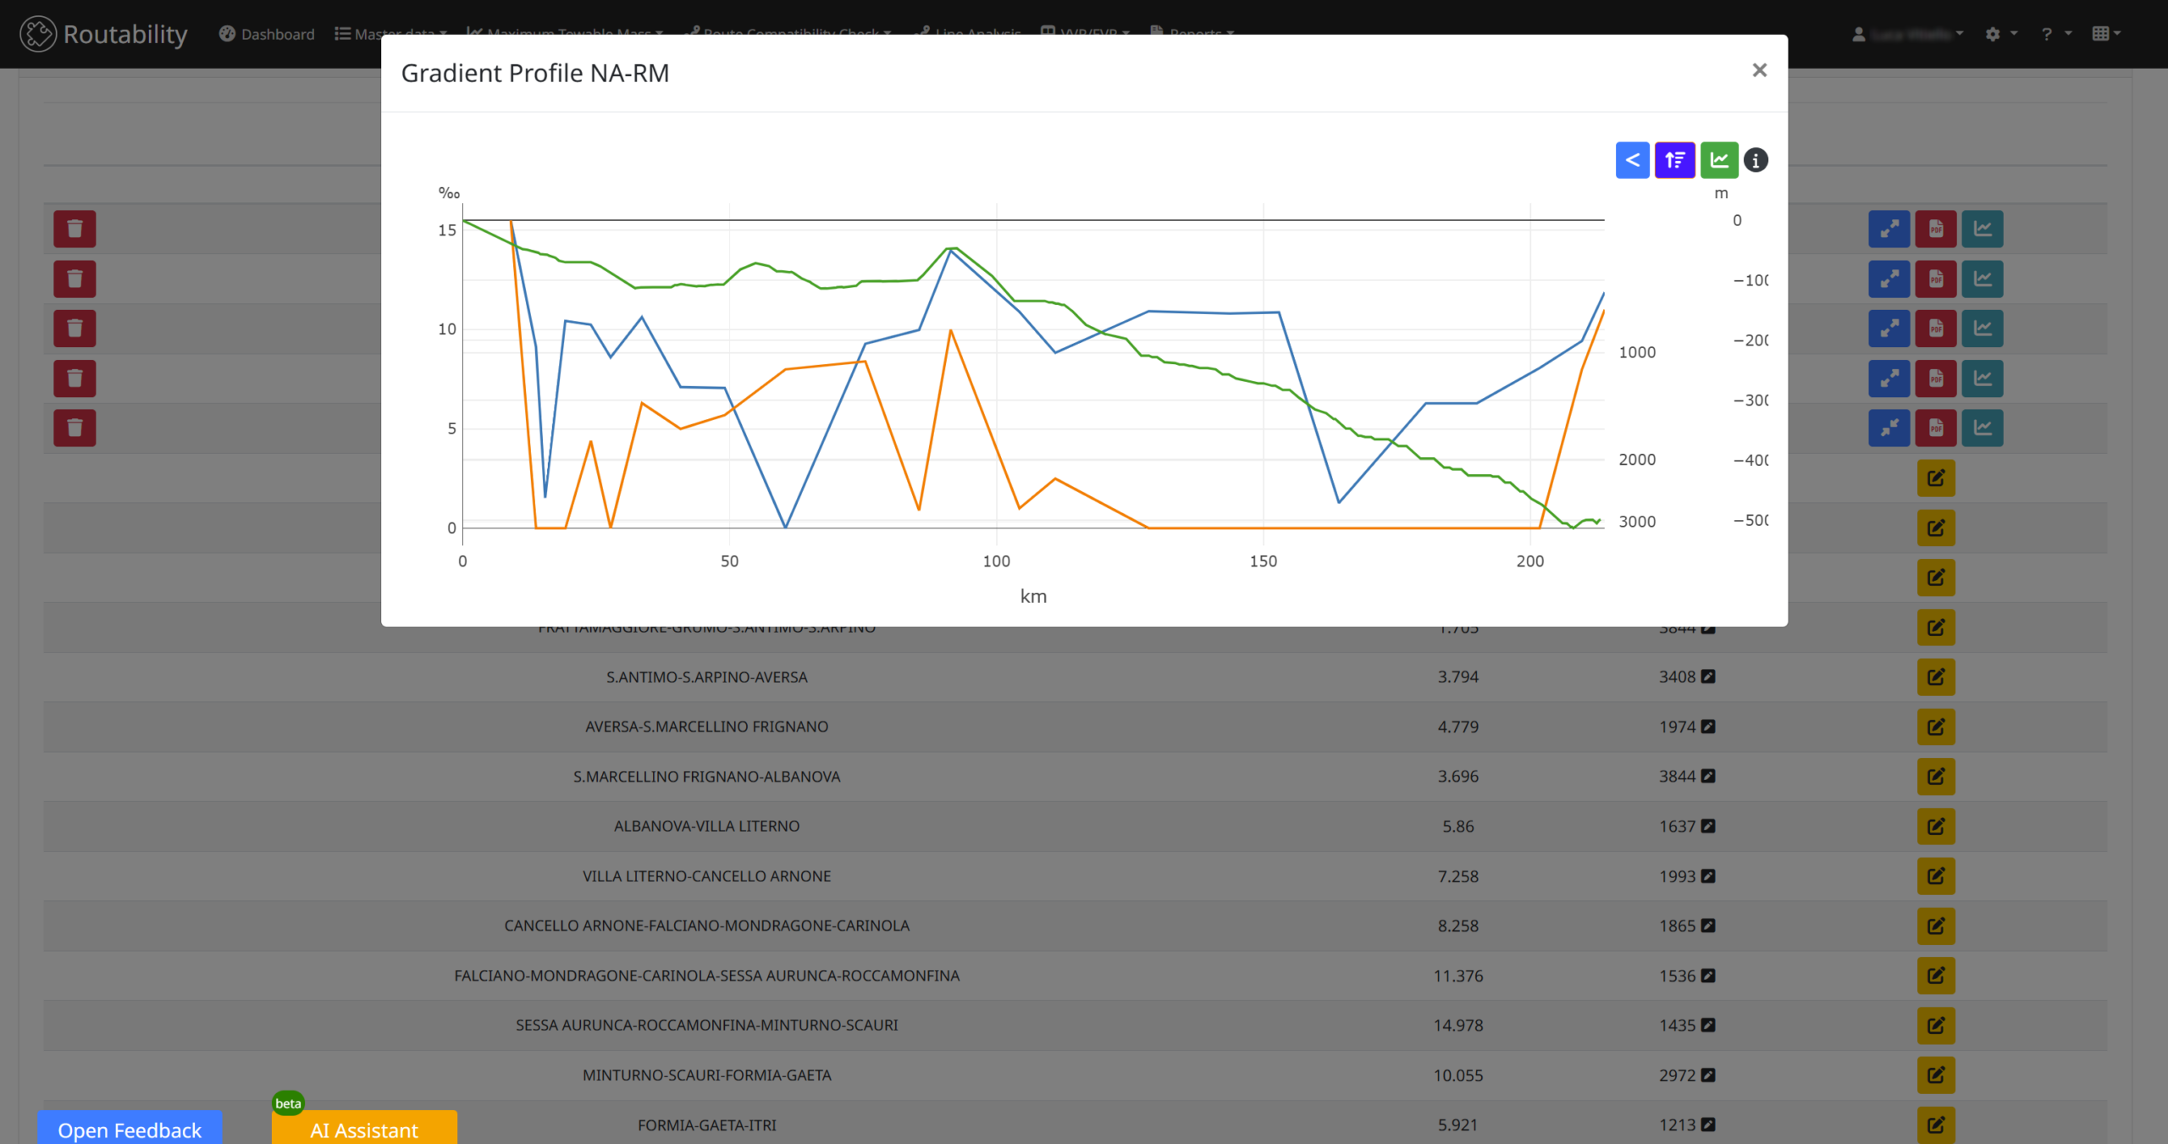Click the green line chart button

1718,160
